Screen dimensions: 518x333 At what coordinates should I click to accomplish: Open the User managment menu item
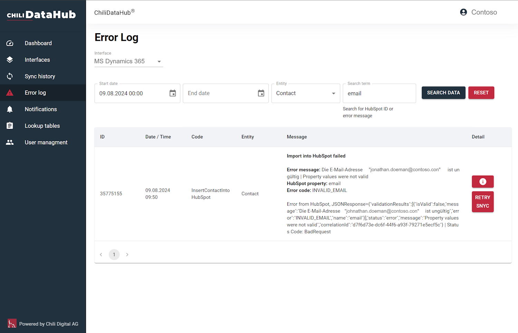pos(43,142)
